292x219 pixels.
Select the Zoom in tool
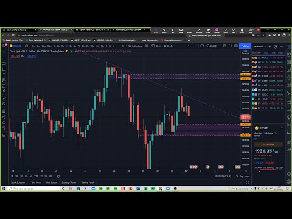4,104
